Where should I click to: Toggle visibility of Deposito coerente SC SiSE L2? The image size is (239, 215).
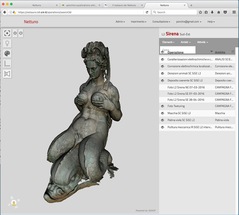coord(163,80)
